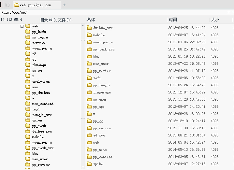Click the blank tab icon beside web.youxipai.com

[8, 5]
